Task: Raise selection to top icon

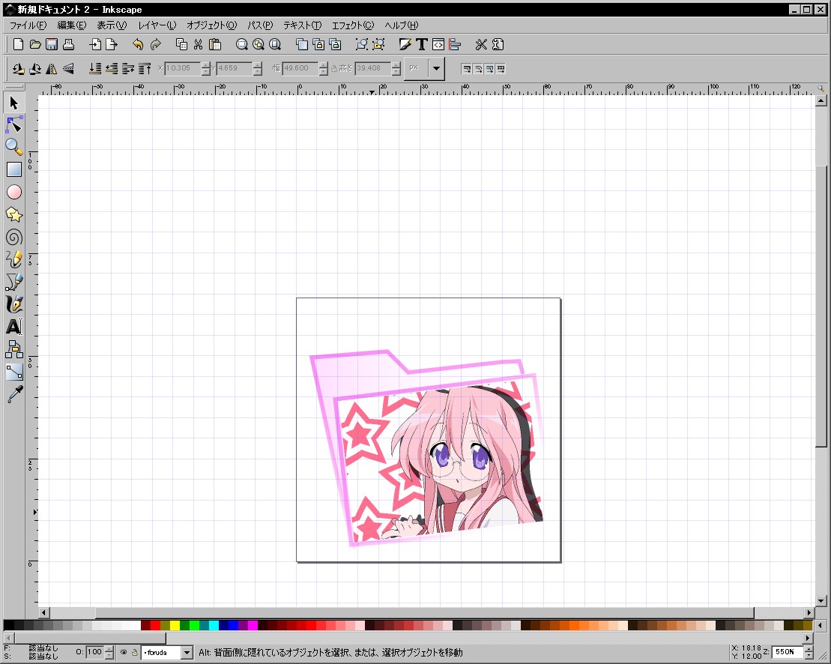Action: (145, 68)
